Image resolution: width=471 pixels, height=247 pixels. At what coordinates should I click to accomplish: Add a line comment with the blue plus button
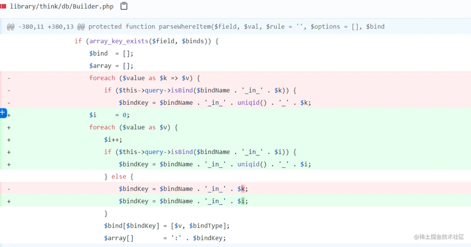[3, 113]
